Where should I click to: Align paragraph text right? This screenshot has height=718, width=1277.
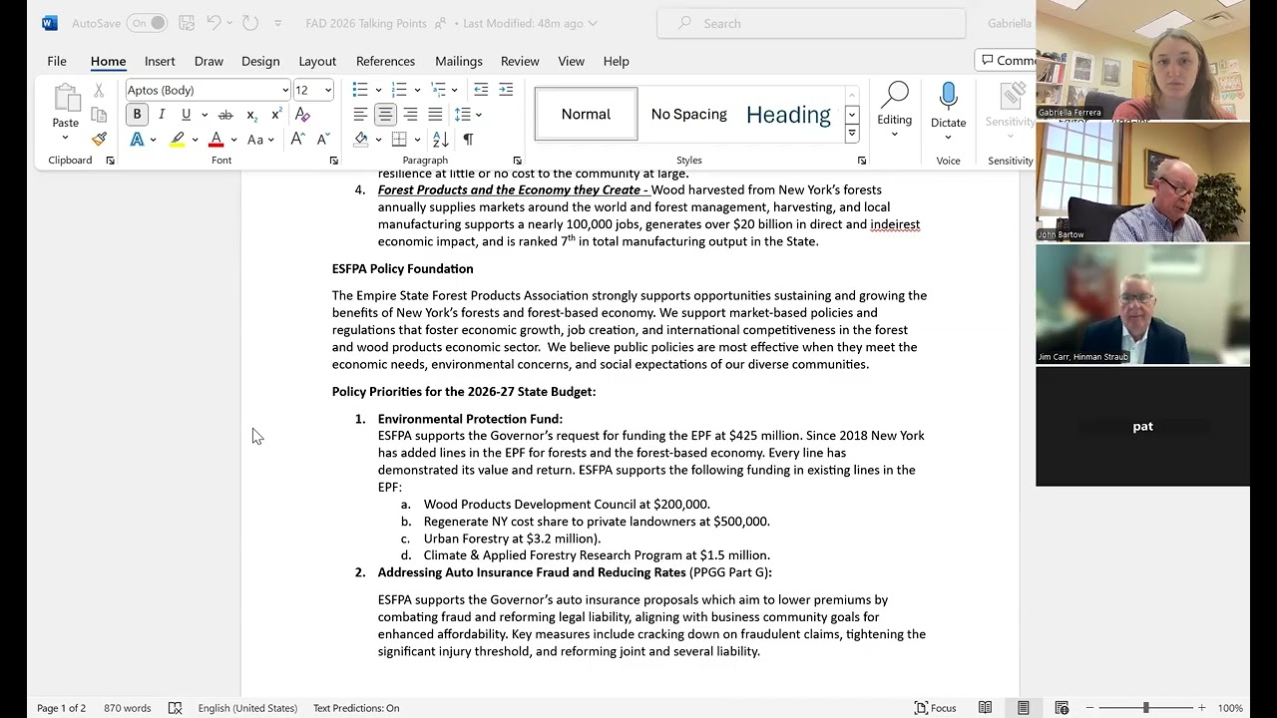click(410, 115)
